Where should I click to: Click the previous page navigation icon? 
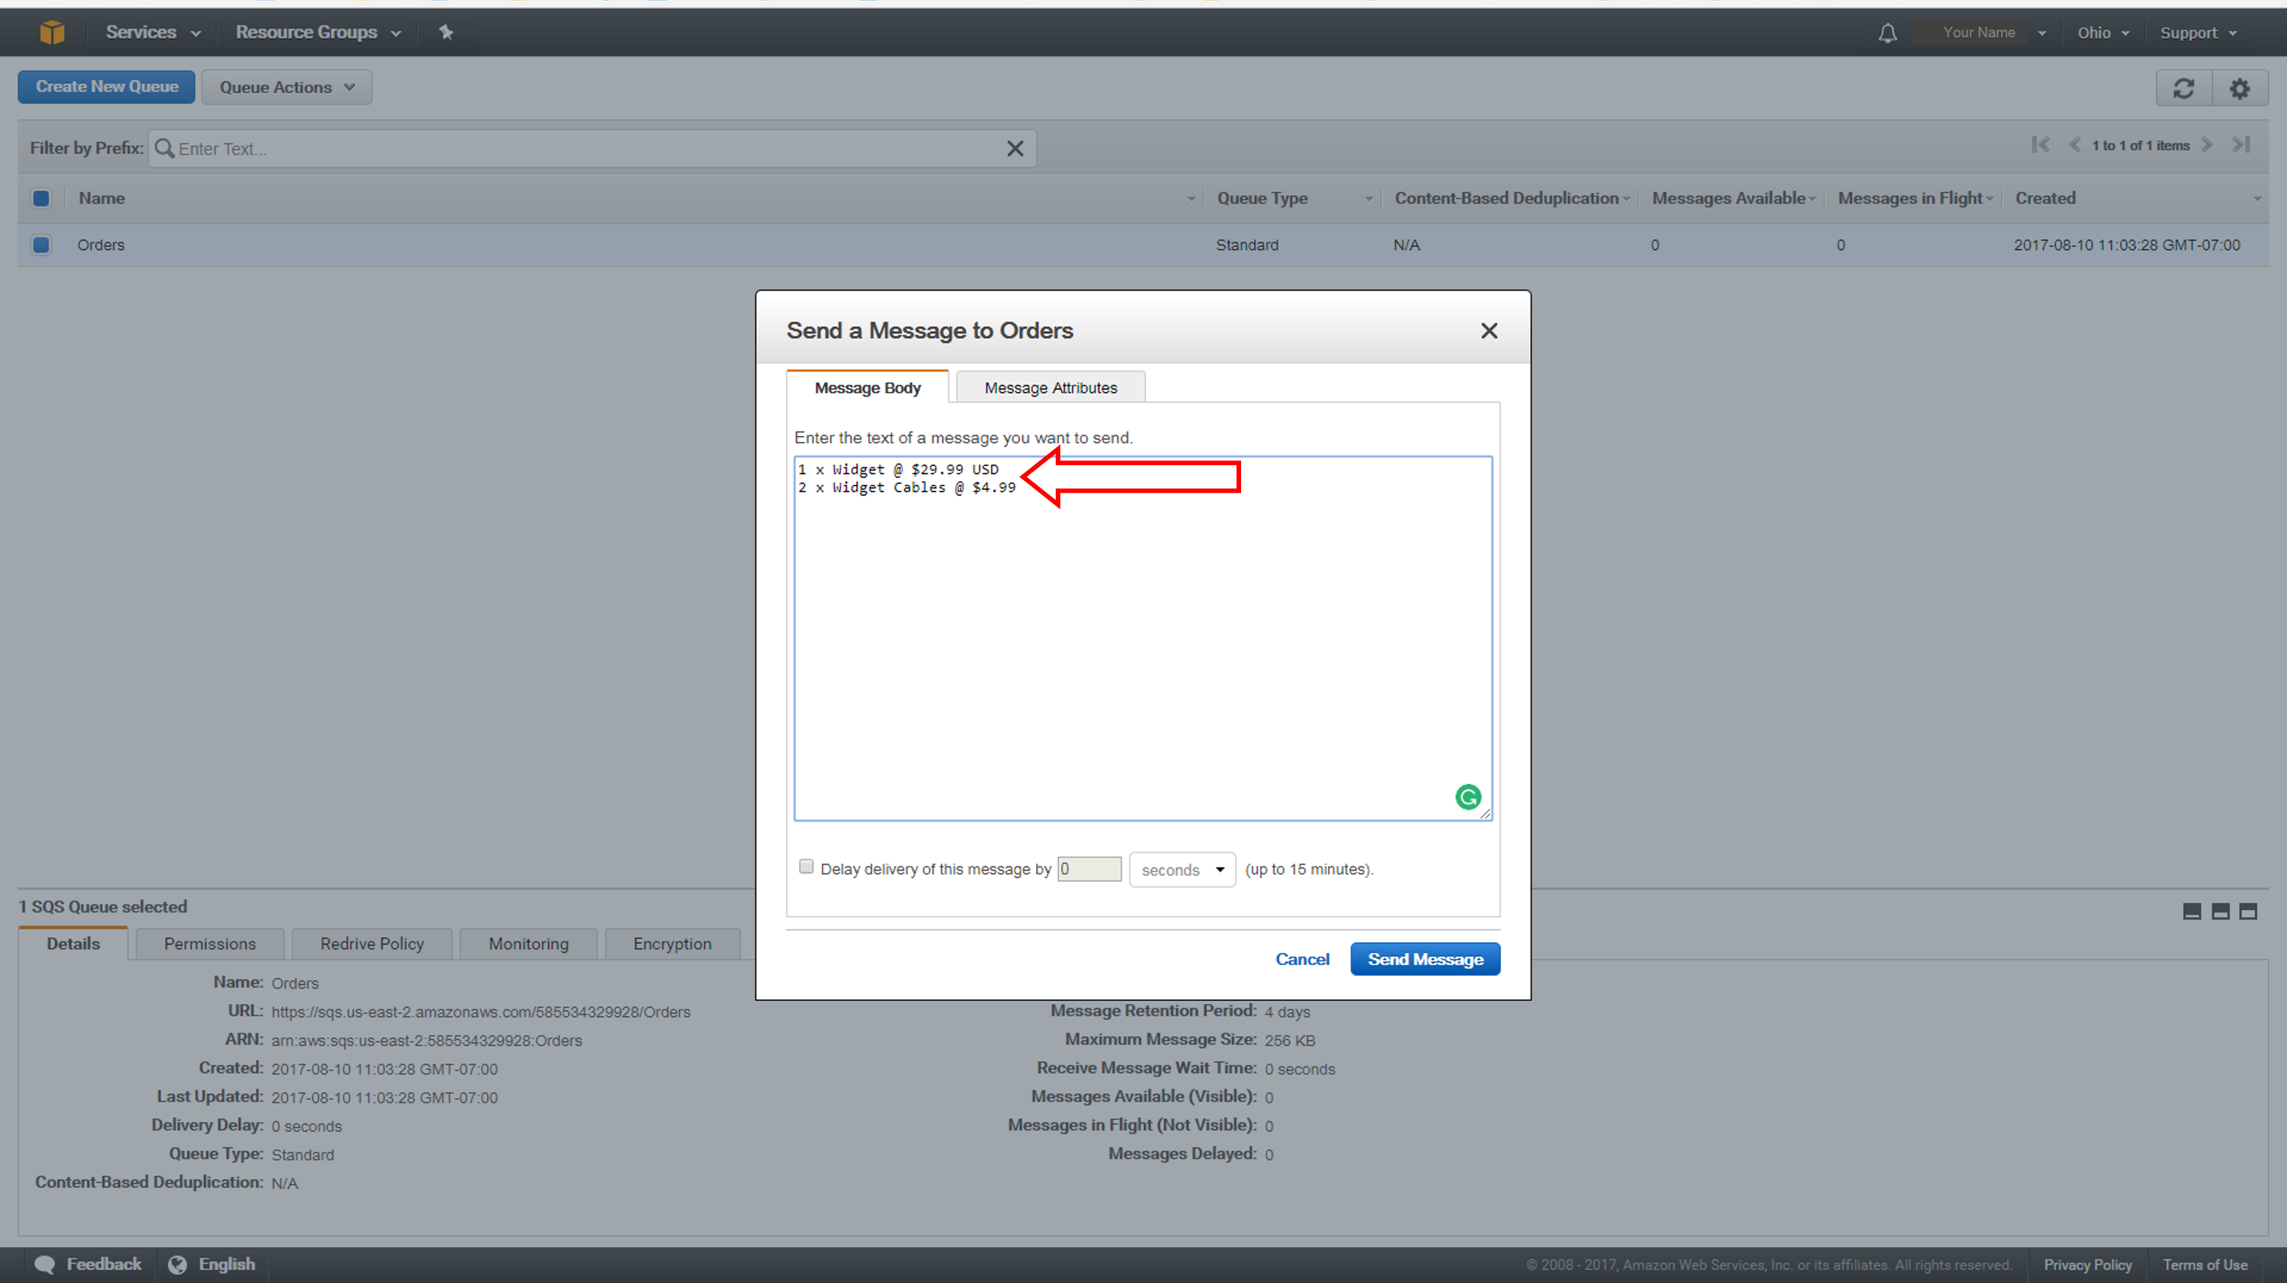click(2072, 146)
